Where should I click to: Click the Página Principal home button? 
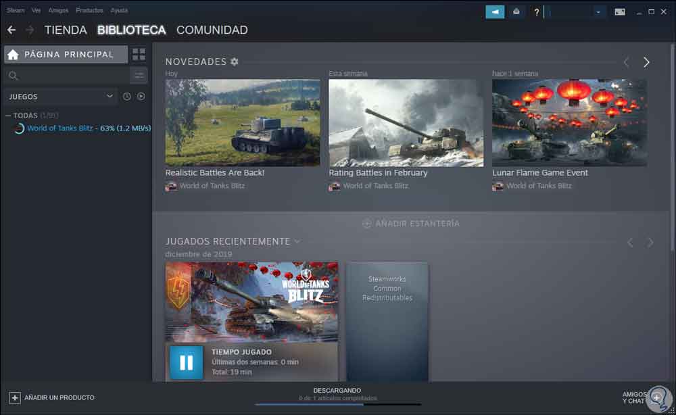point(66,54)
